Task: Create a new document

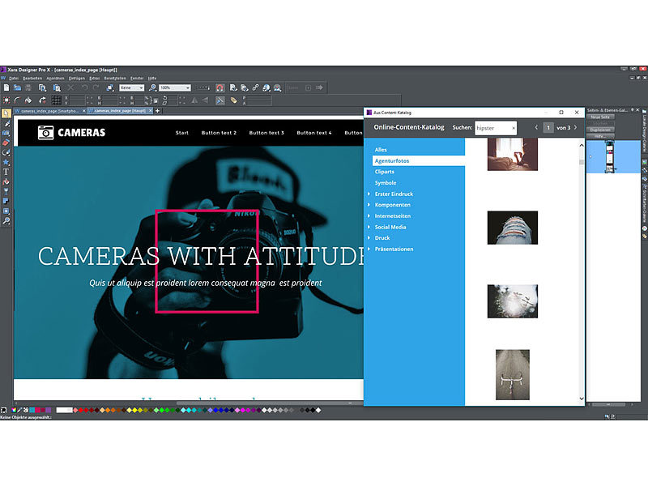Action: [x=6, y=87]
